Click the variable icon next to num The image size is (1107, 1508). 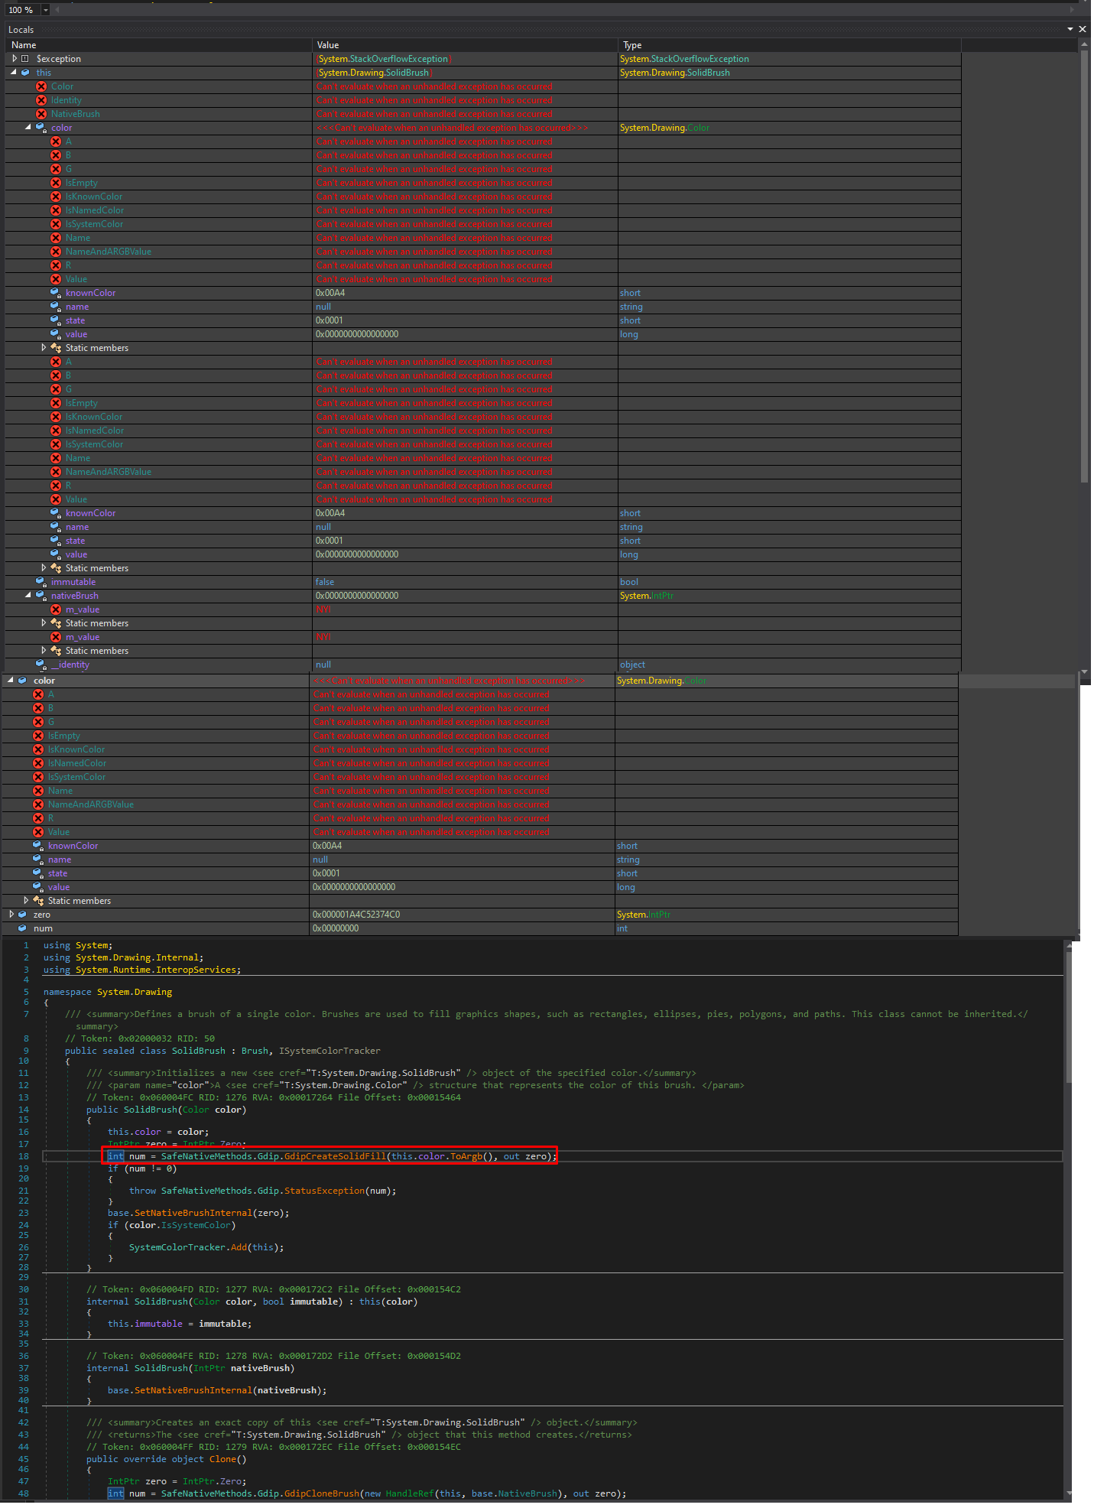pyautogui.click(x=22, y=928)
